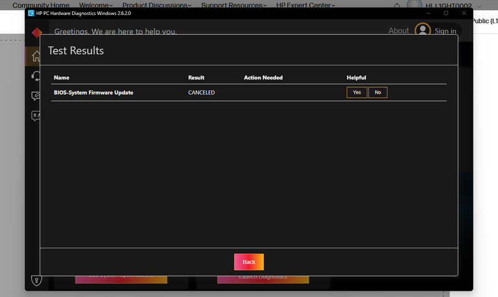The width and height of the screenshot is (498, 297).
Task: Click the red diamond HP Diagnostics logo
Action: [x=37, y=32]
